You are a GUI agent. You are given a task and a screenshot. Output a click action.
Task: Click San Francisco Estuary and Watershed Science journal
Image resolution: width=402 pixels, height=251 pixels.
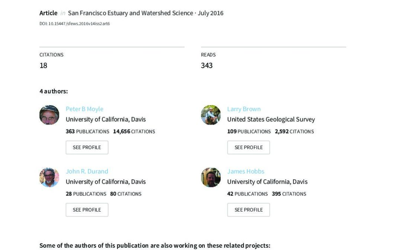click(x=131, y=13)
